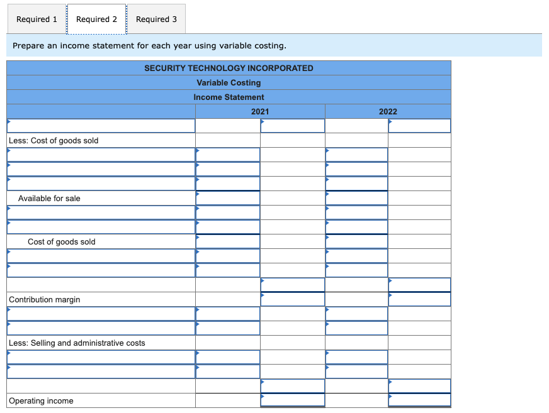Click the 'Less: Selling and administrative costs' label
This screenshot has width=549, height=413.
pyautogui.click(x=77, y=343)
